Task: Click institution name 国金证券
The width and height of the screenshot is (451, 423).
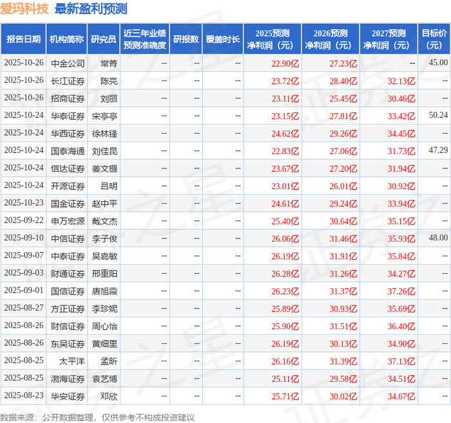Action: 68,204
